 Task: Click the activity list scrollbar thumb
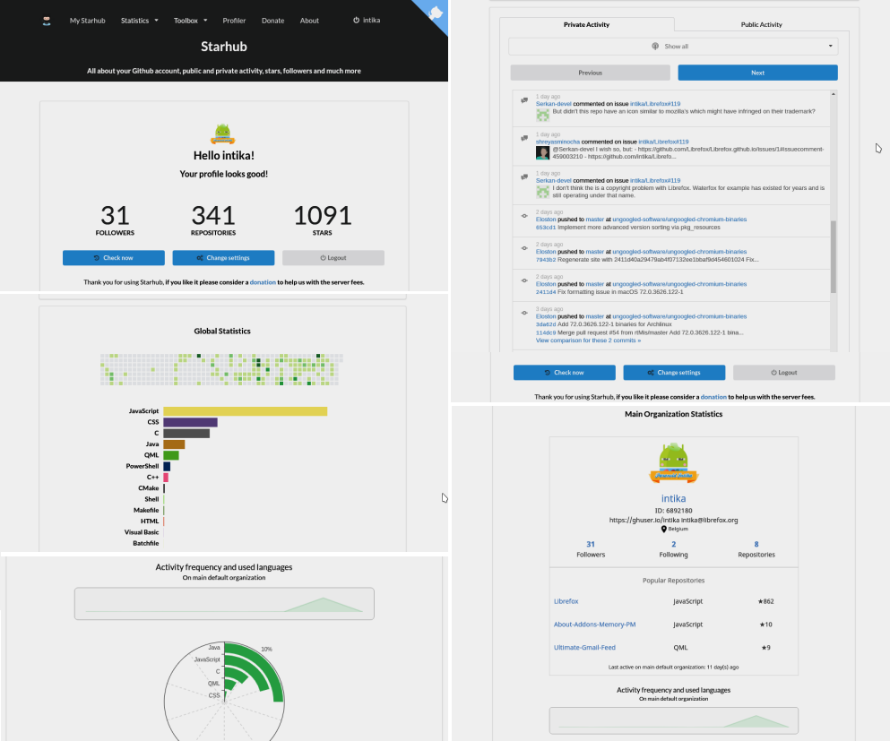(x=834, y=256)
